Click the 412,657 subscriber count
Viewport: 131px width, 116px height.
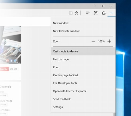click(13, 69)
